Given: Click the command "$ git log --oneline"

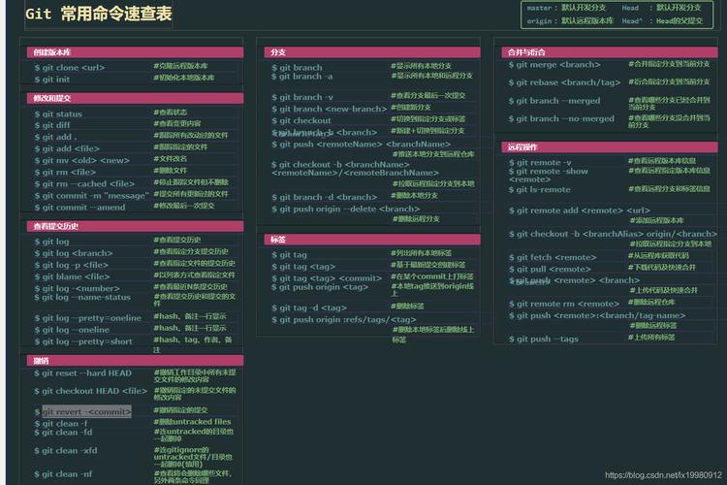Looking at the screenshot, I should 72,330.
